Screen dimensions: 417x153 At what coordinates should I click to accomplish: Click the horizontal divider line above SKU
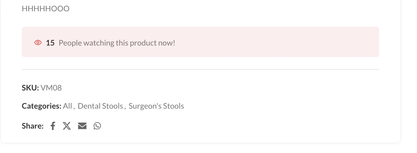(x=200, y=69)
